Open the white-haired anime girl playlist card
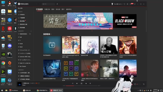The width and height of the screenshot is (163, 92). click(x=90, y=45)
